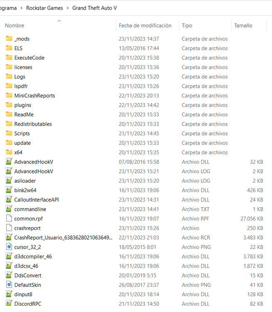Sort by the Nombre column header
Screen dimensions: 272x312
pos(15,25)
